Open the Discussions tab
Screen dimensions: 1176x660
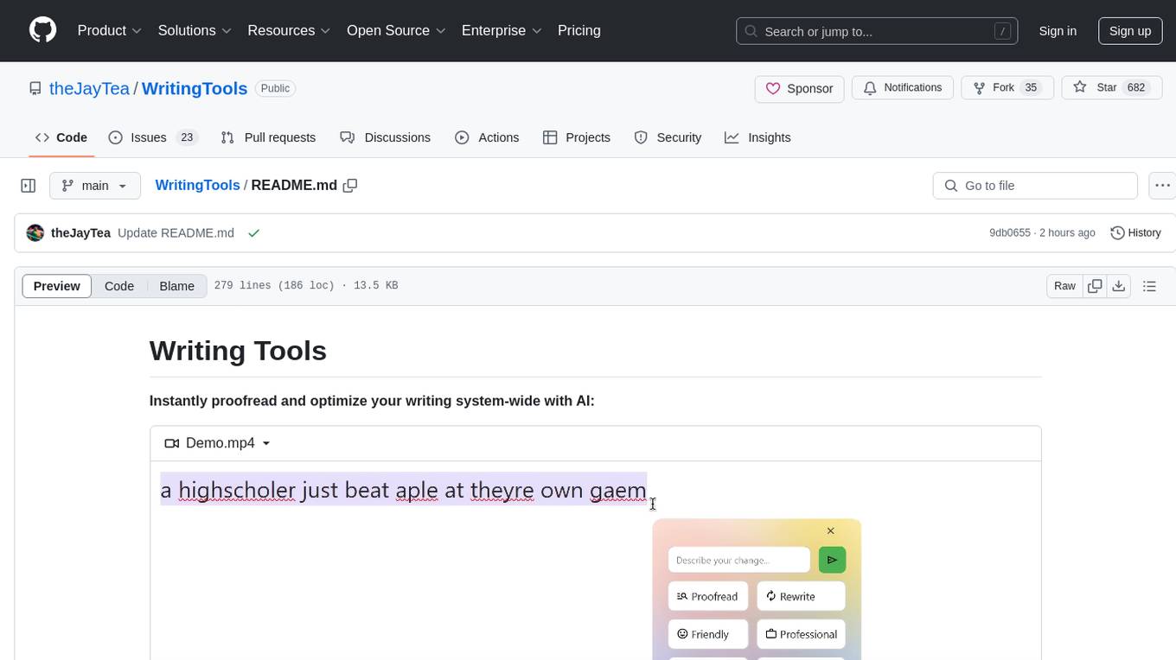[x=386, y=137]
